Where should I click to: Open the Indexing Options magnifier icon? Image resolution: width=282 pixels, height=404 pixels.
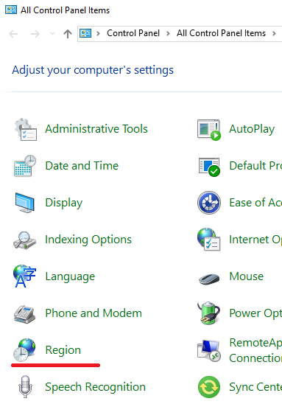24,240
